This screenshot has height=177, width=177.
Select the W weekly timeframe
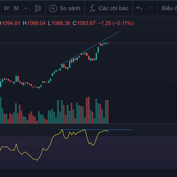(6, 8)
